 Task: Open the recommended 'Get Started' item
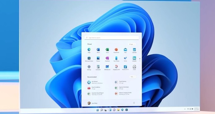[95, 82]
